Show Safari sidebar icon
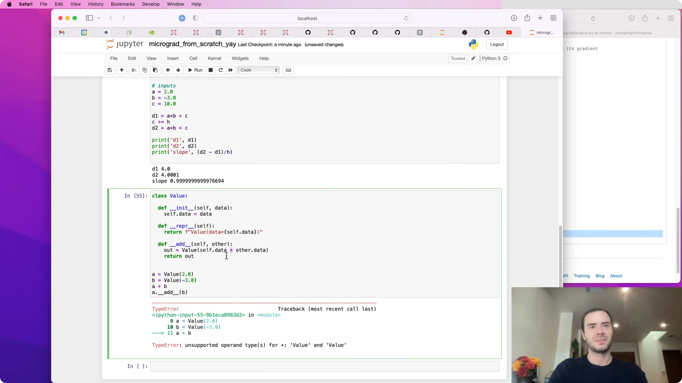Viewport: 682px width, 383px height. coord(89,18)
